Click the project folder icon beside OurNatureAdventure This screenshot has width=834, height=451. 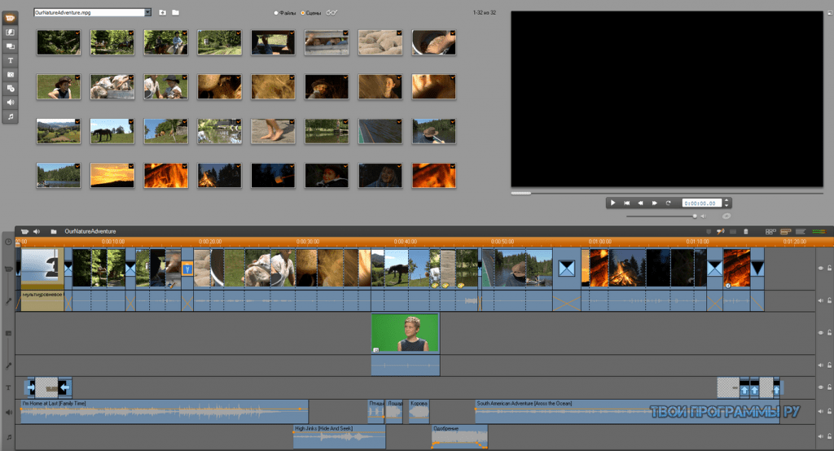click(54, 231)
